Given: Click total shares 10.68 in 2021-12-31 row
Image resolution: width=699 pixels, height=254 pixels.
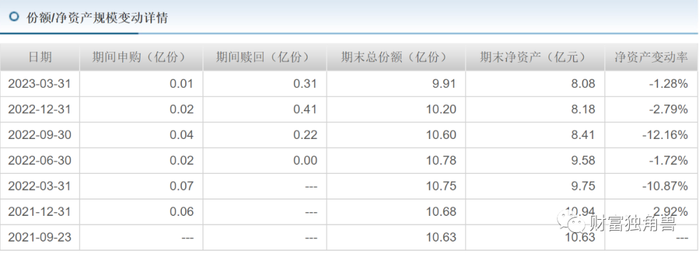Looking at the screenshot, I should (441, 212).
